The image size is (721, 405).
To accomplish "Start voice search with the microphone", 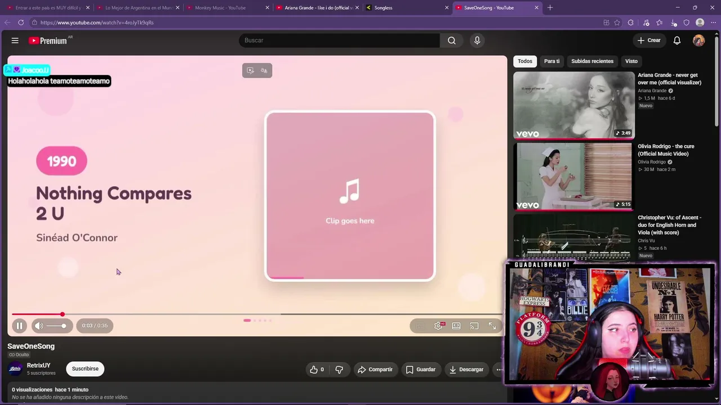I will [x=477, y=40].
